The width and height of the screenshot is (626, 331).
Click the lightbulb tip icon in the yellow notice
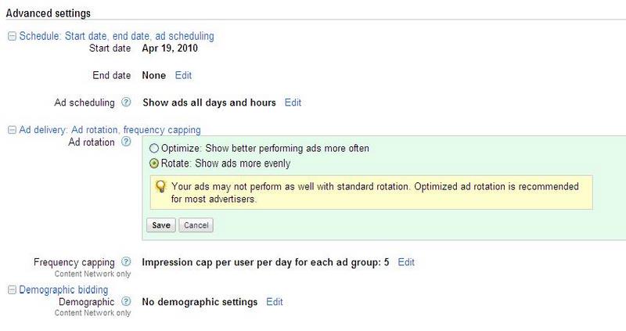[x=160, y=187]
